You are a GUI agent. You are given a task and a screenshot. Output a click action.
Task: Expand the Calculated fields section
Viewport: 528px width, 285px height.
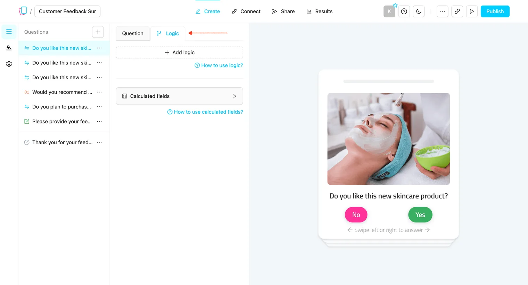[x=179, y=96]
